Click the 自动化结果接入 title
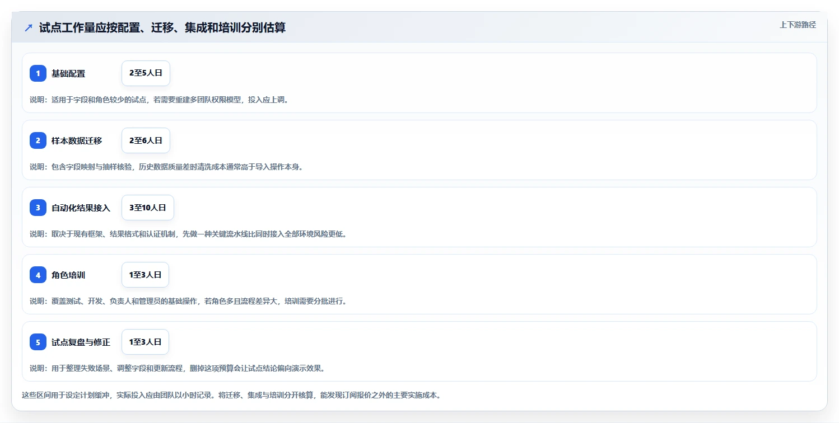The image size is (839, 423). click(x=81, y=208)
